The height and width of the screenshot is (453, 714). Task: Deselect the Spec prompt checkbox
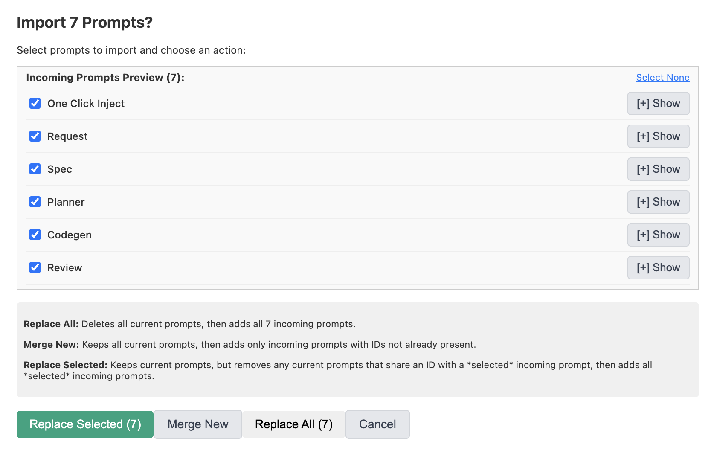tap(35, 169)
